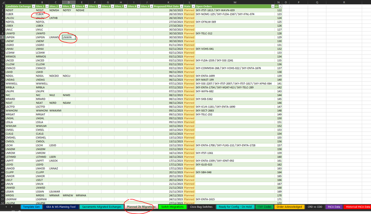
Task: Open the Order Acknowledged sheet tab
Action: [289, 207]
